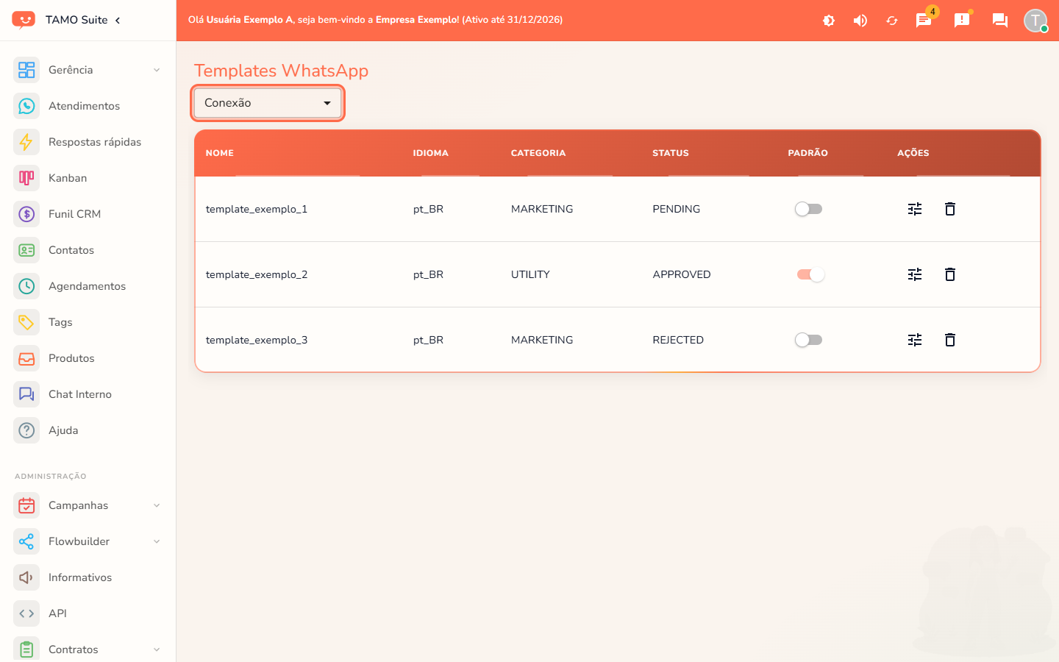
Task: Click the Campanhas calendar icon
Action: coord(26,505)
